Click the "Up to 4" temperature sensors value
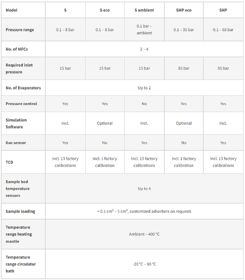Viewport: 245px width, 280px height. 144,189
